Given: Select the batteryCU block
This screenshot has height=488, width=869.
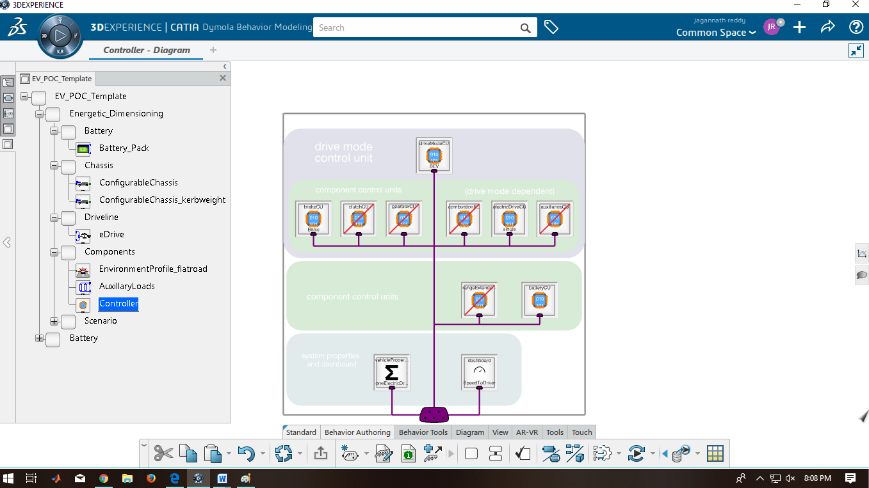Looking at the screenshot, I should pos(540,300).
